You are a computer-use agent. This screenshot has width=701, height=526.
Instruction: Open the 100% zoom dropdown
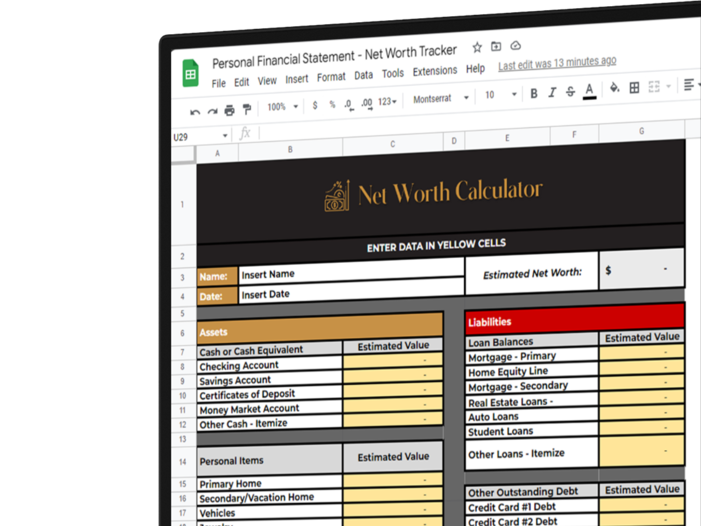282,107
